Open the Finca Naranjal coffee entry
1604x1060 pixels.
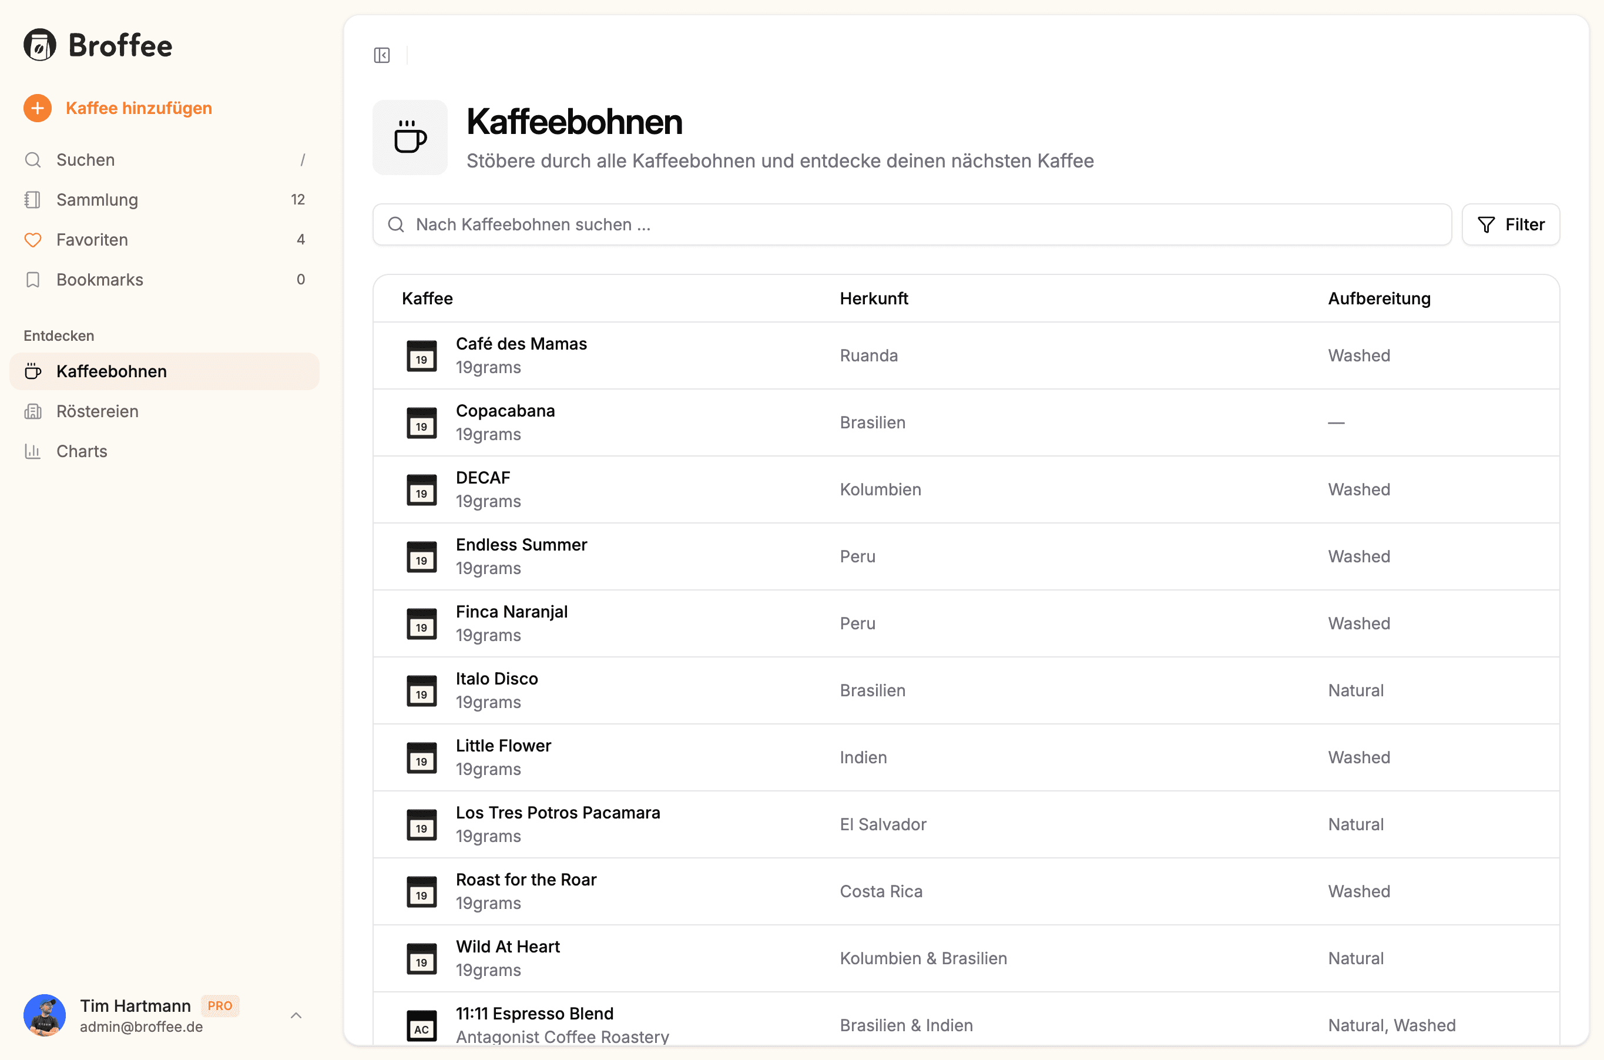pyautogui.click(x=966, y=623)
